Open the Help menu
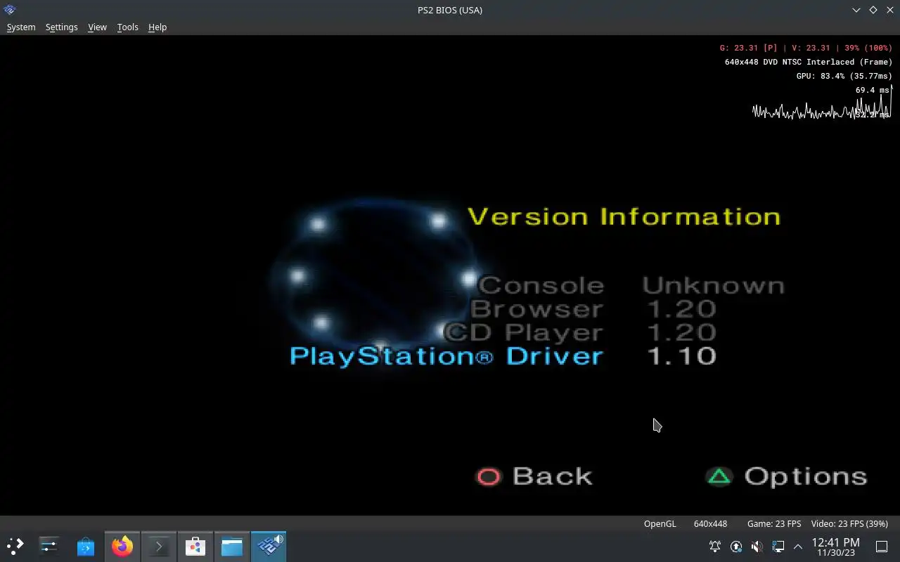 (157, 27)
